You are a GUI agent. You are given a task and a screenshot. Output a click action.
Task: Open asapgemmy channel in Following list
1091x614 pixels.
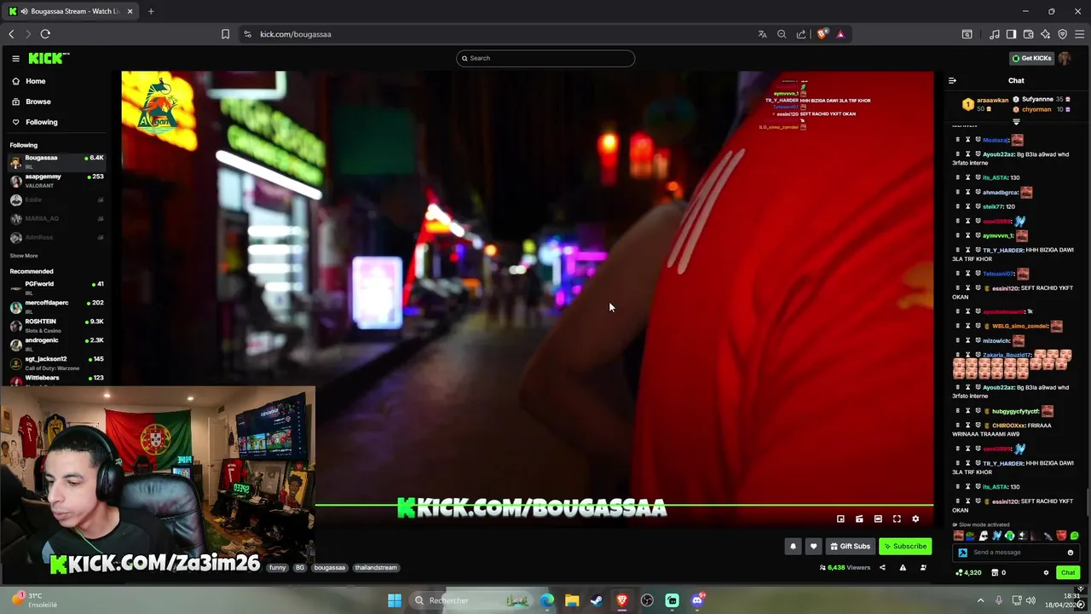[55, 180]
